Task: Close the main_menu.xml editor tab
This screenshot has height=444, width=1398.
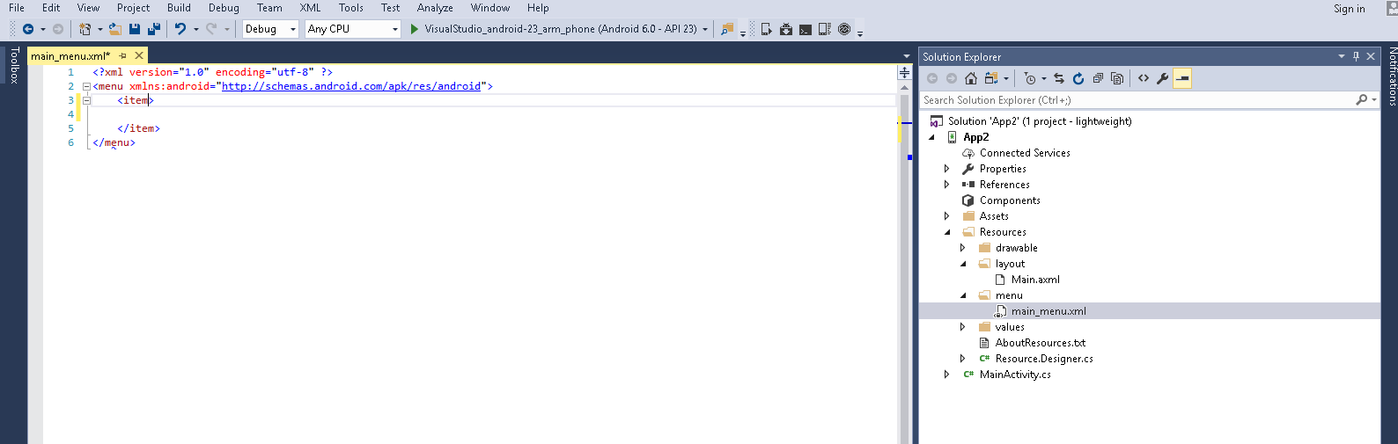Action: tap(139, 55)
